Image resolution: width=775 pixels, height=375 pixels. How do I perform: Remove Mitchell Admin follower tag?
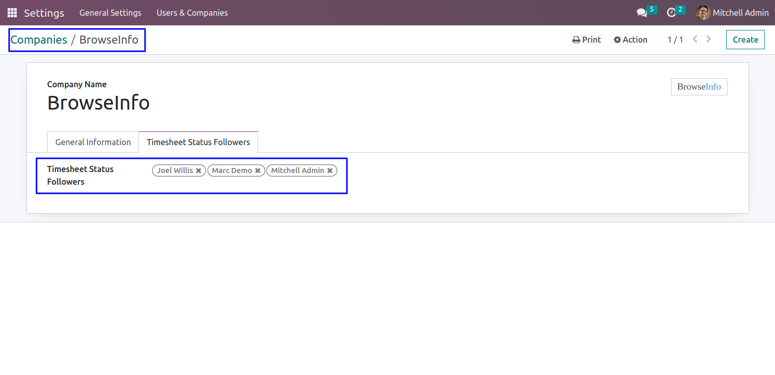330,171
